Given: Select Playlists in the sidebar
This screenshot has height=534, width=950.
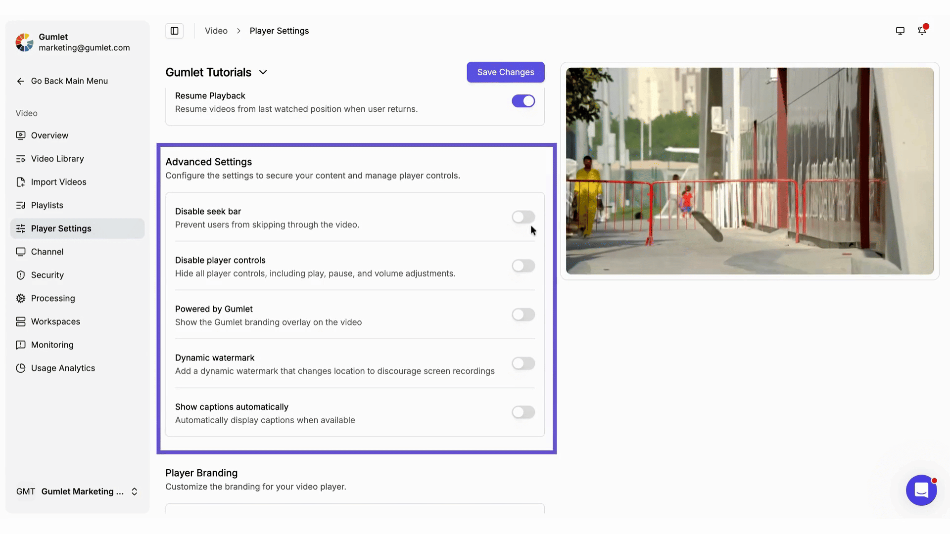Looking at the screenshot, I should click(x=77, y=205).
